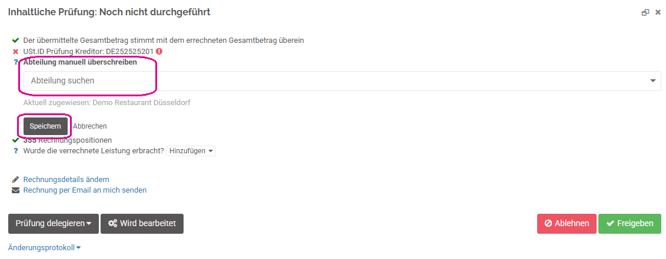Click the blue question mark by Abteilung manuell überschreiben

pyautogui.click(x=16, y=62)
